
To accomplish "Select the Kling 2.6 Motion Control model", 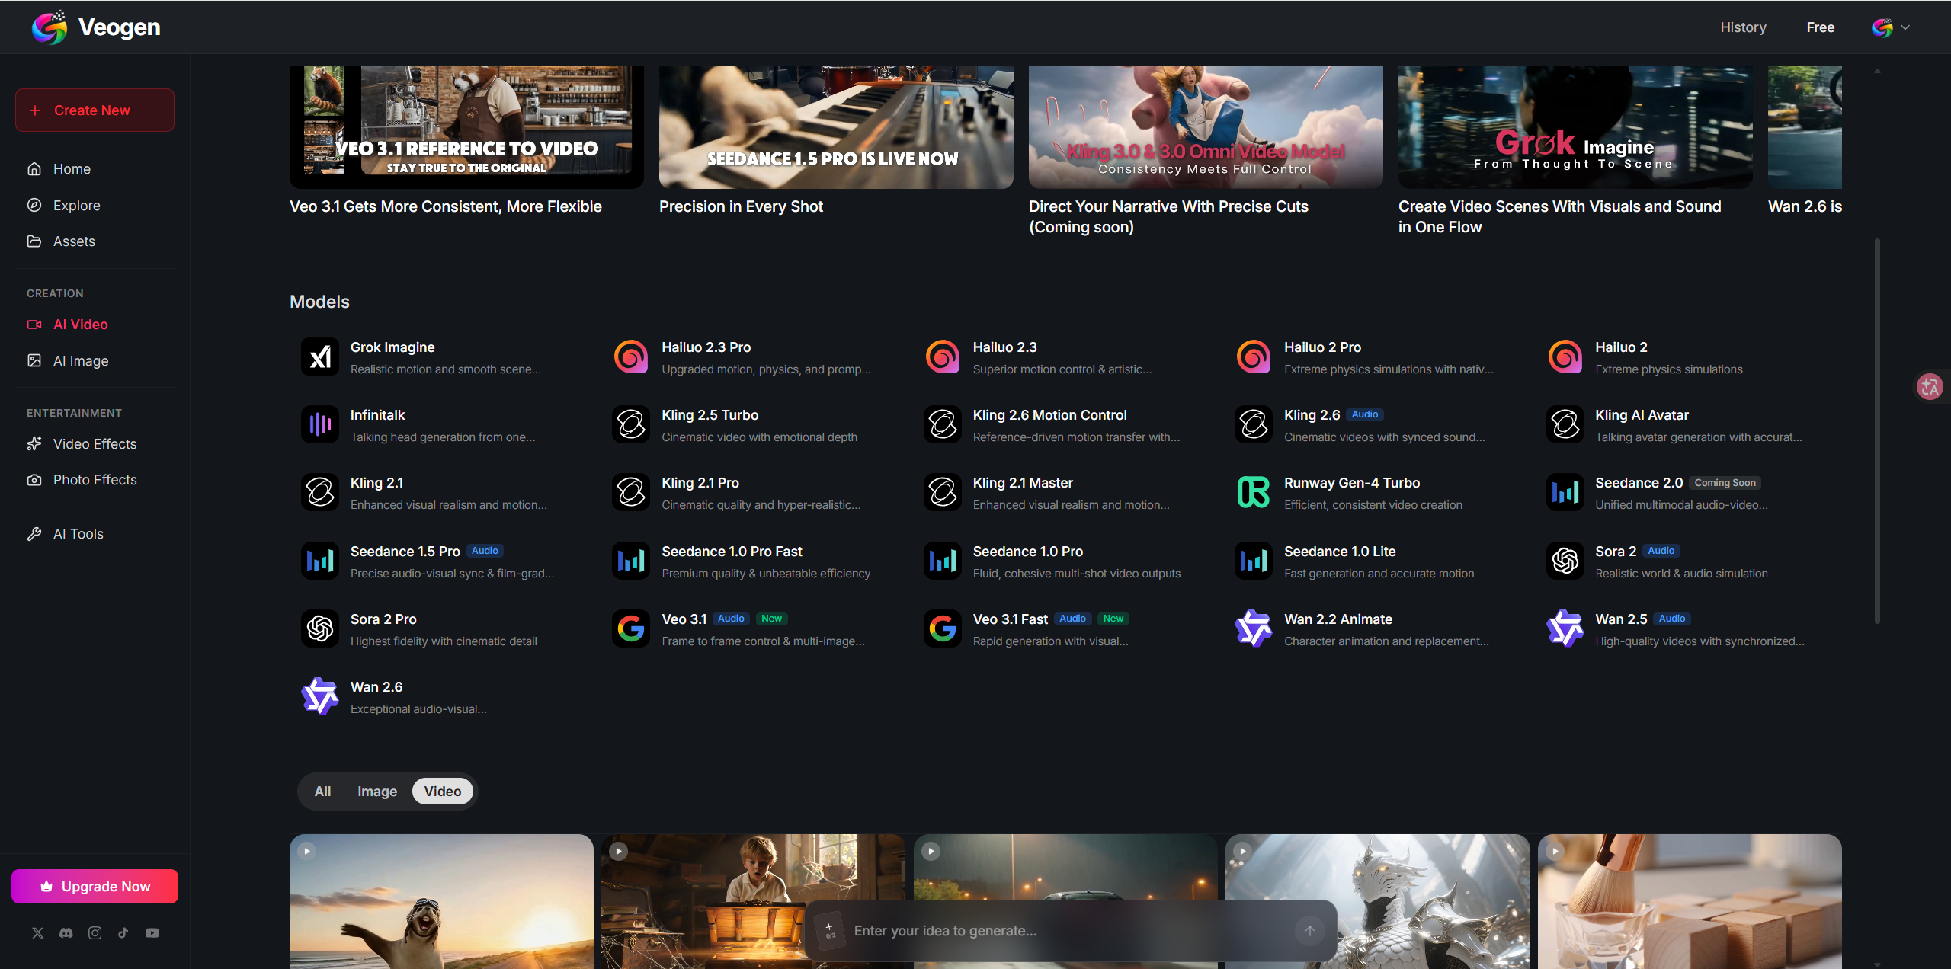I will coord(1049,414).
